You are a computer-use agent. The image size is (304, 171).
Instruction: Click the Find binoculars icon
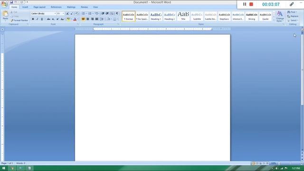pyautogui.click(x=289, y=12)
